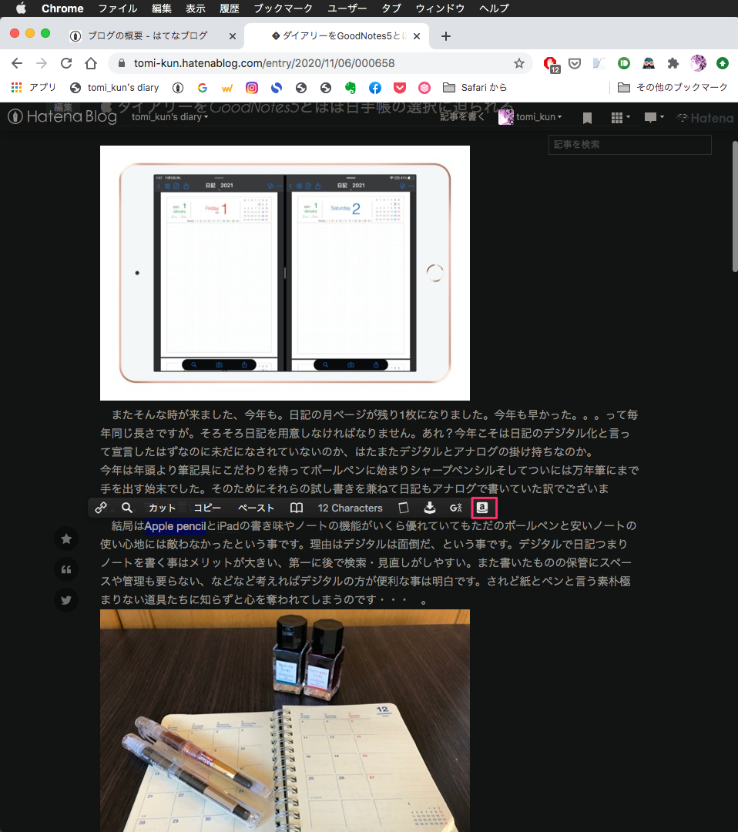Toggle the star favorite in the left sidebar
The width and height of the screenshot is (738, 832).
coord(66,538)
